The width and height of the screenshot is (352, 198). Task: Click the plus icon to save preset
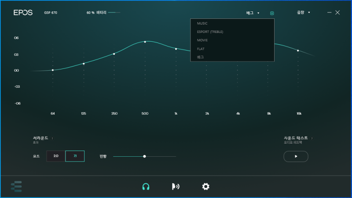(x=272, y=13)
